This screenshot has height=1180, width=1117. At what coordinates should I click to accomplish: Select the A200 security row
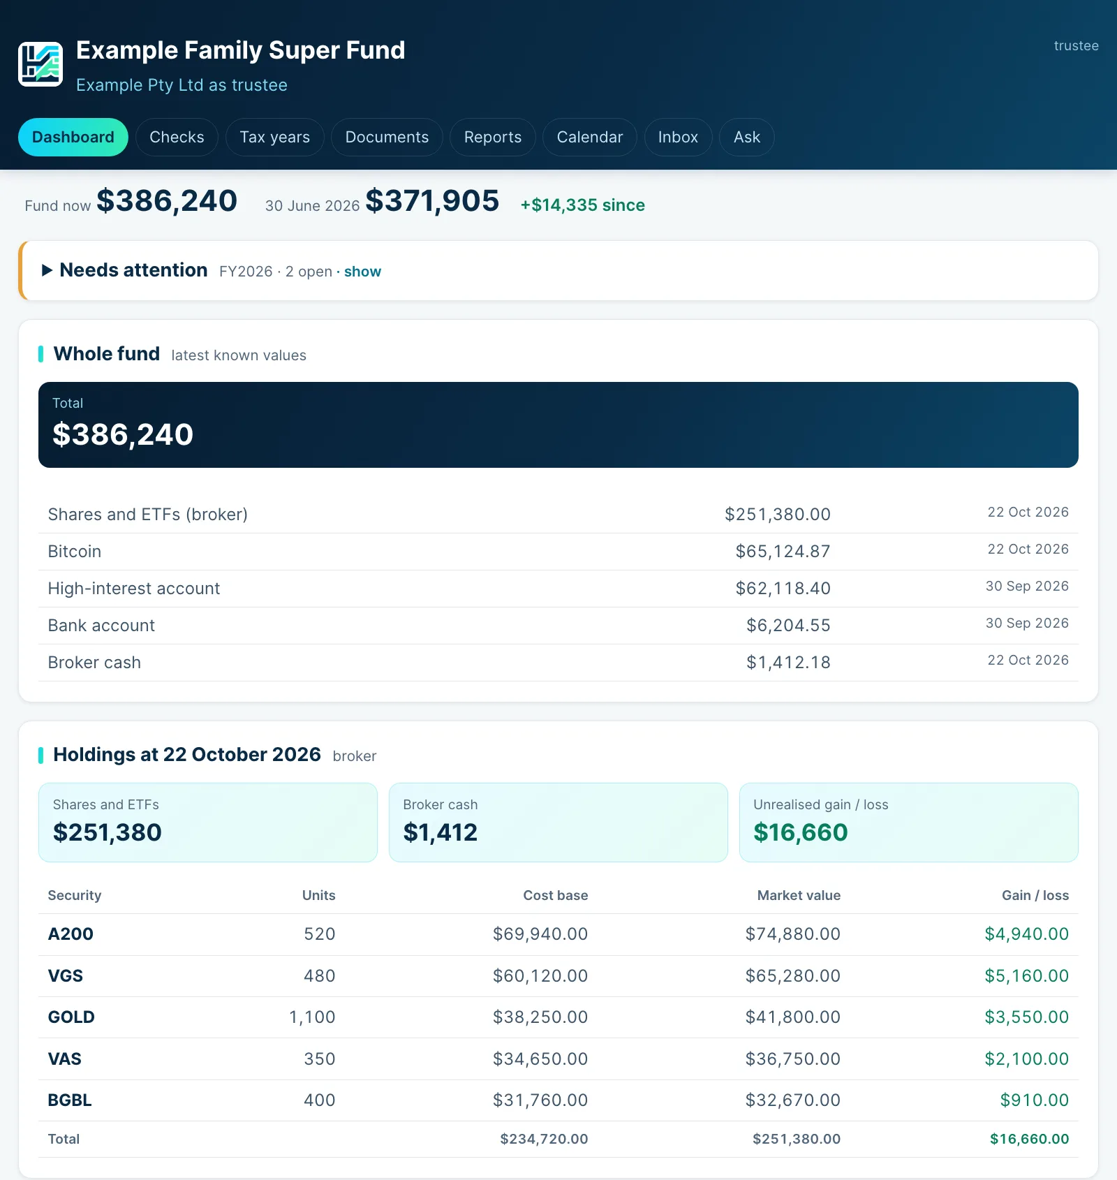558,934
